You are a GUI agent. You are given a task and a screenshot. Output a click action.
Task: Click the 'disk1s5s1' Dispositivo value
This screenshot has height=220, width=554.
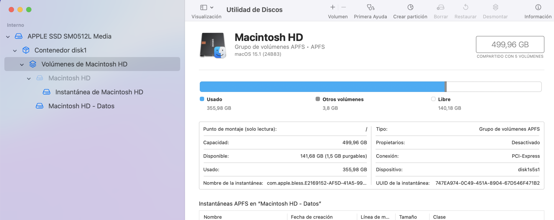pos(529,169)
